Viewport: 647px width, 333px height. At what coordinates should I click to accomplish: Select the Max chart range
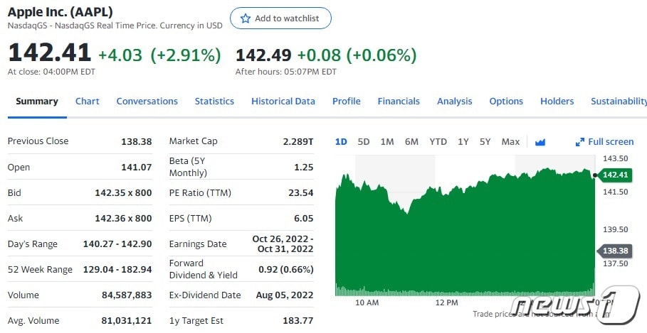pyautogui.click(x=510, y=142)
